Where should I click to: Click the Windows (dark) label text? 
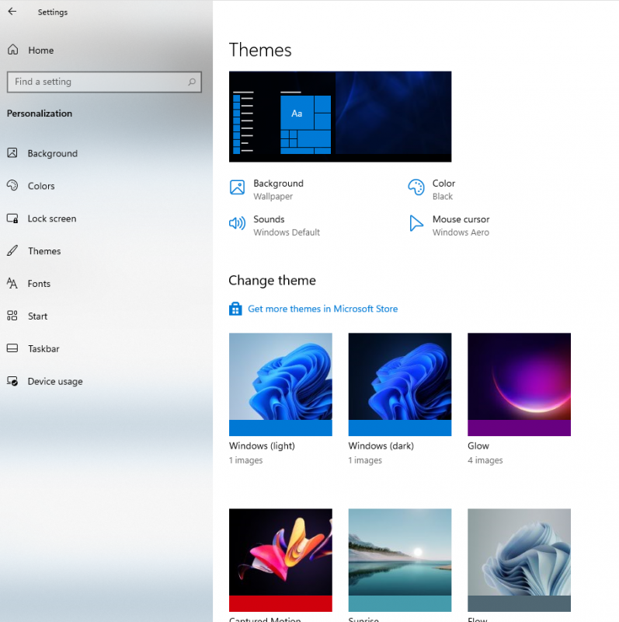[381, 446]
